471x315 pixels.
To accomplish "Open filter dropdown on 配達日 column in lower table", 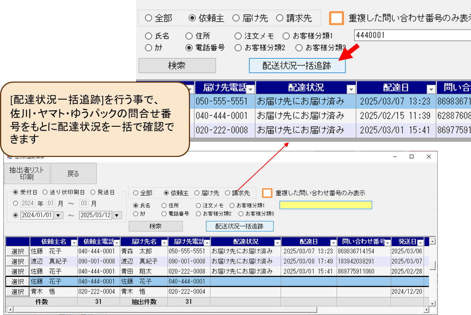I will [333, 242].
